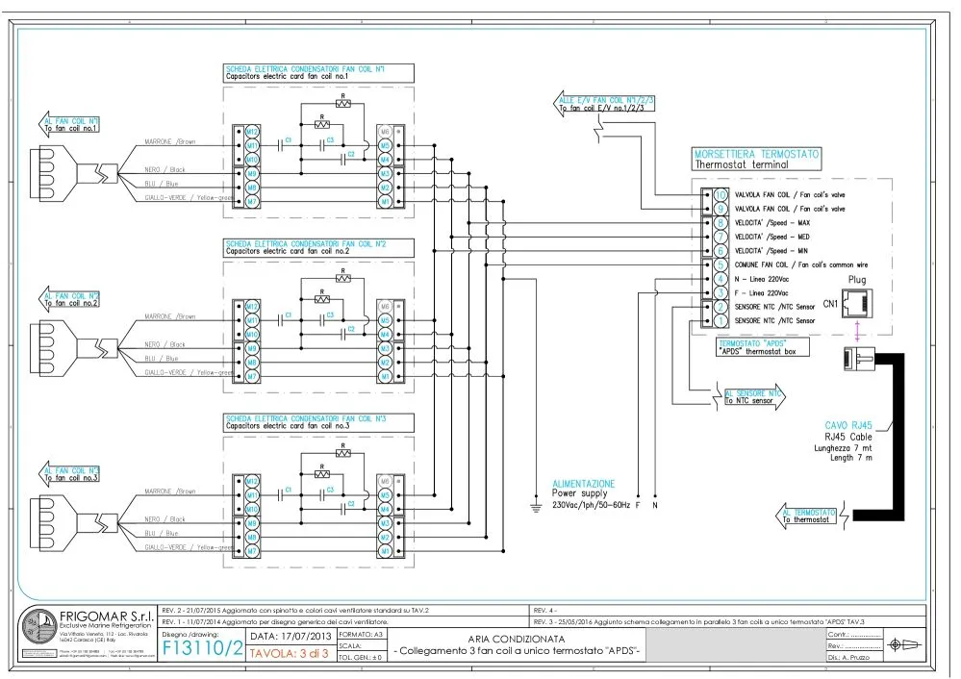This screenshot has height=679, width=961.
Task: Click terminal 10 on the thermostat terminal block
Action: (719, 195)
